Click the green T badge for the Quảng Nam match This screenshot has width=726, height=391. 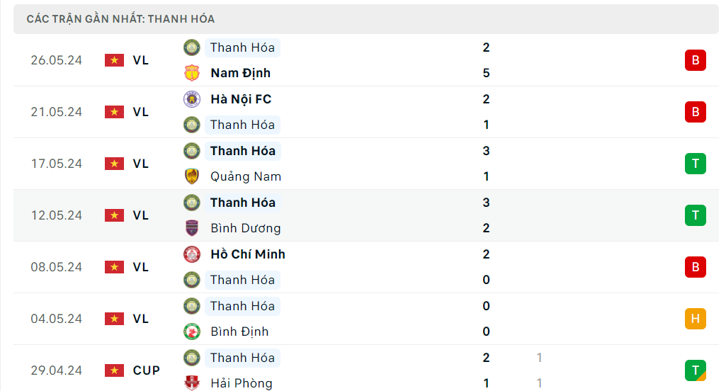(x=695, y=164)
